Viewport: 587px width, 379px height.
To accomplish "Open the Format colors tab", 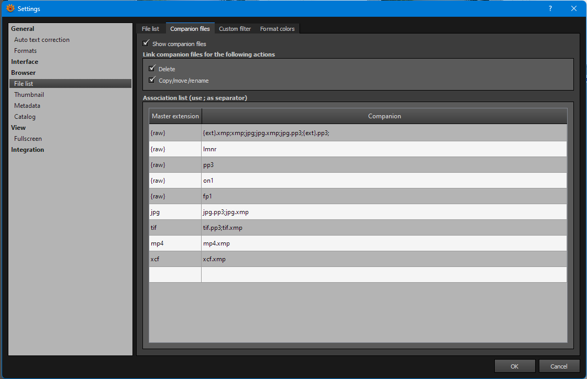I will [277, 29].
